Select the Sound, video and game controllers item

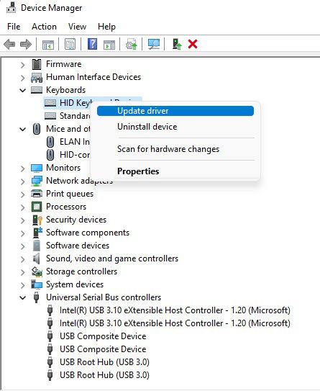point(112,259)
